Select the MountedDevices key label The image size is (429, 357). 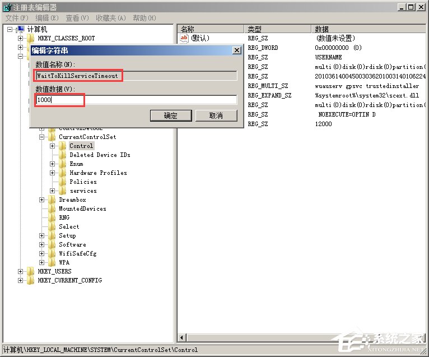tap(83, 208)
